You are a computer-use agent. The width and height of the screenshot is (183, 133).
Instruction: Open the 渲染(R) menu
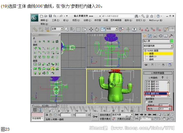[x=128, y=20]
